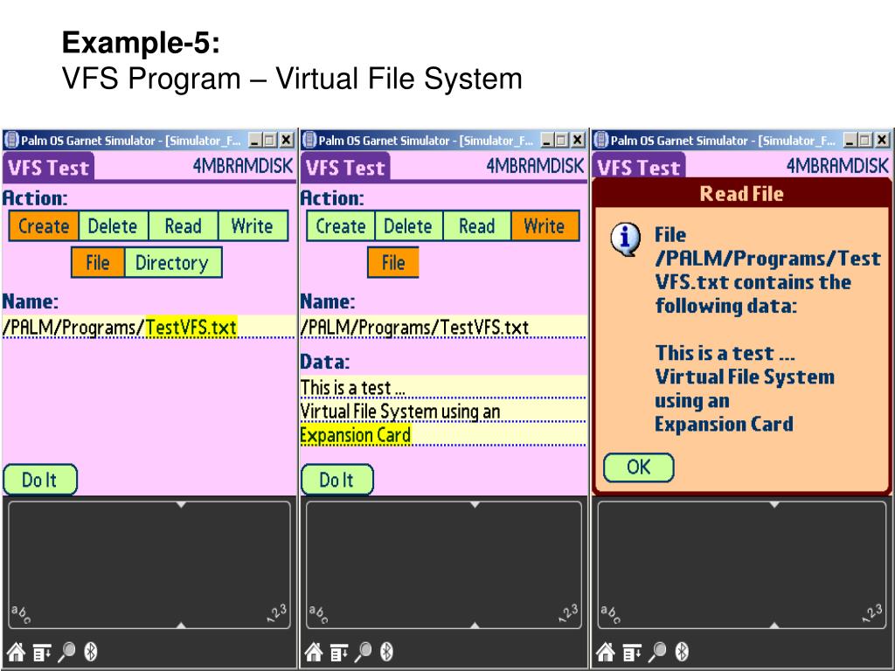
Task: Tap Find magnifier icon in middle simulator
Action: (364, 652)
